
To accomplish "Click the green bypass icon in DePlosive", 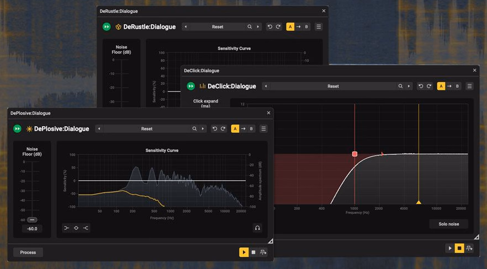I will pyautogui.click(x=18, y=128).
